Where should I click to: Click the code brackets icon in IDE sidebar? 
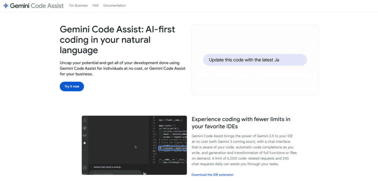pyautogui.click(x=85, y=136)
